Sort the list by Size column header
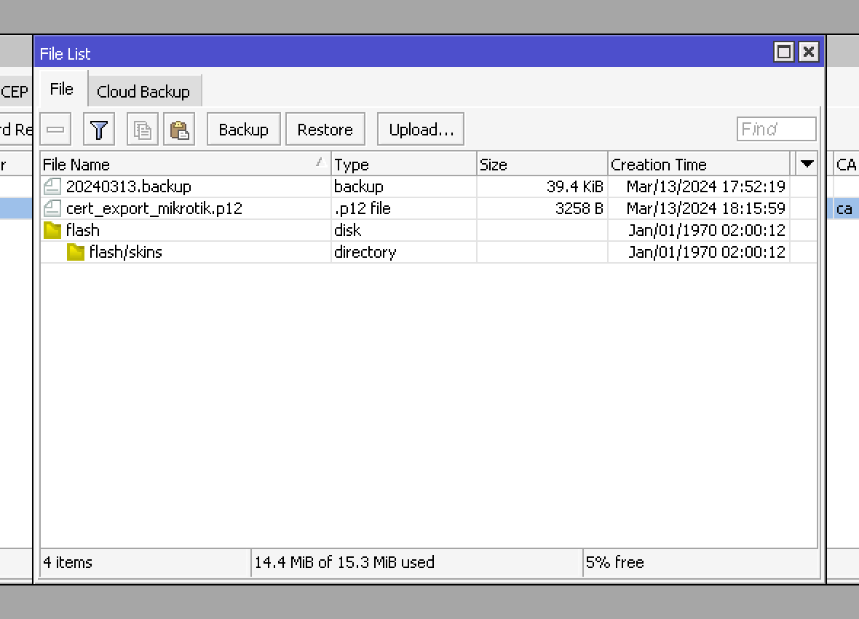 [542, 165]
